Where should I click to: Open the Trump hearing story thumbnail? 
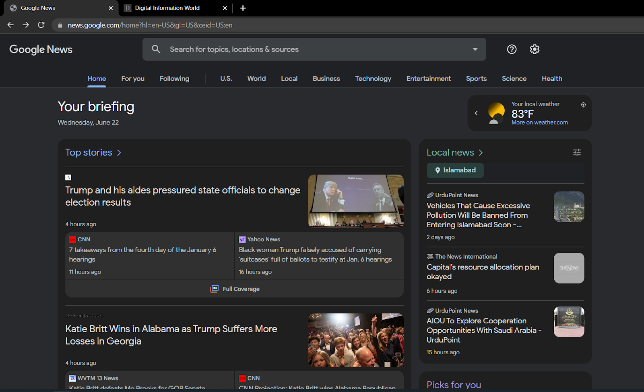(356, 201)
